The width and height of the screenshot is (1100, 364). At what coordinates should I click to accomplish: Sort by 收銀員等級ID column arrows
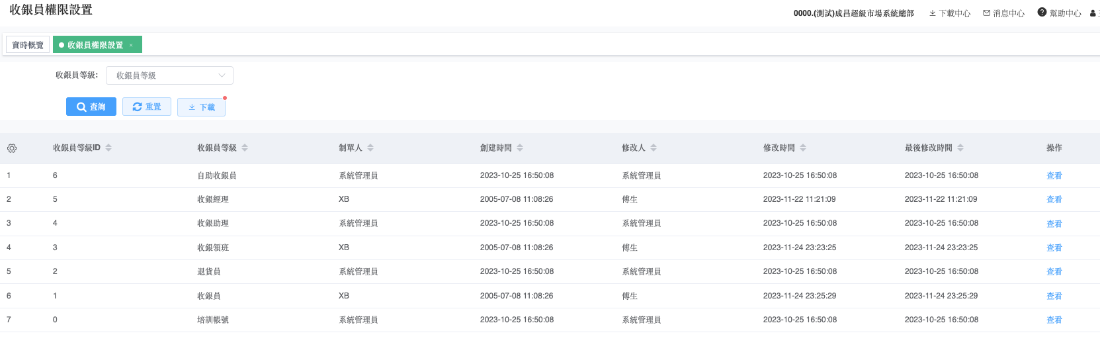click(108, 148)
